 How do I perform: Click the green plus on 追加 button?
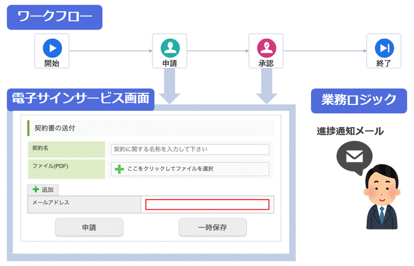click(x=35, y=189)
